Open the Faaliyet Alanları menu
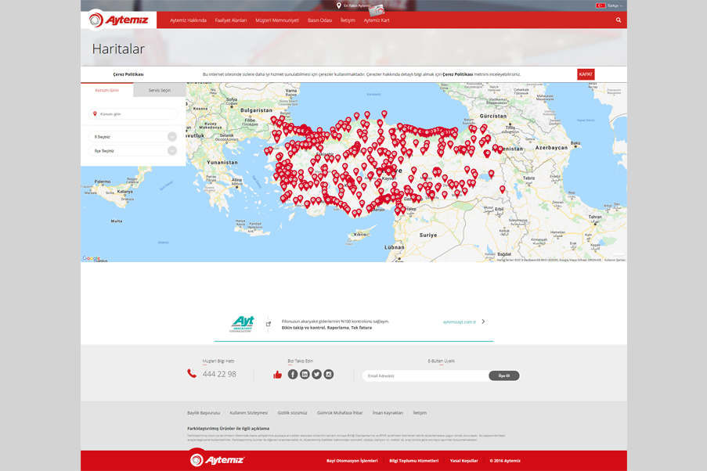 click(231, 20)
